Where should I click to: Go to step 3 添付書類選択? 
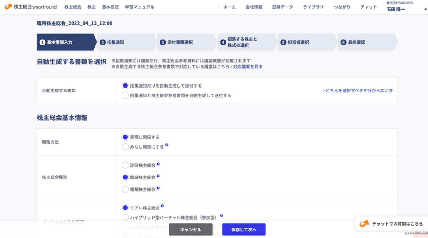tap(187, 42)
